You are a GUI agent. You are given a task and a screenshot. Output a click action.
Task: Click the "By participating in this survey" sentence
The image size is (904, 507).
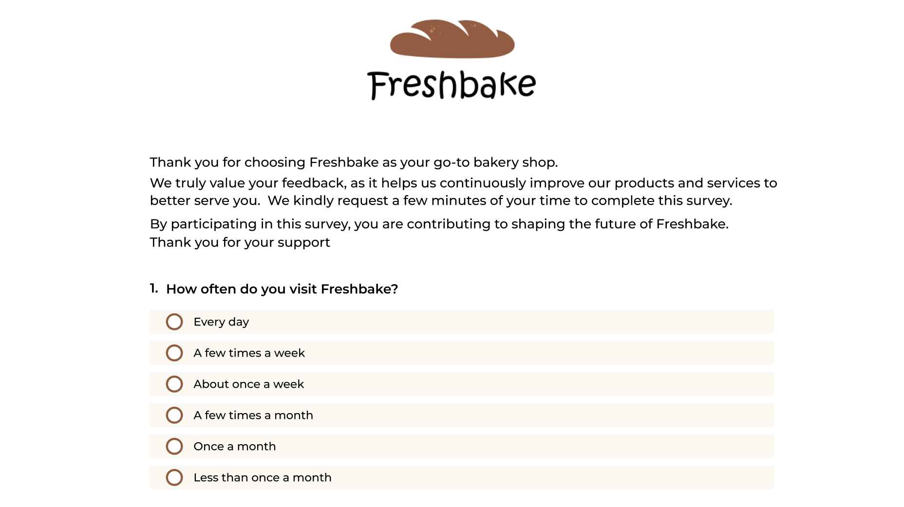tap(439, 224)
